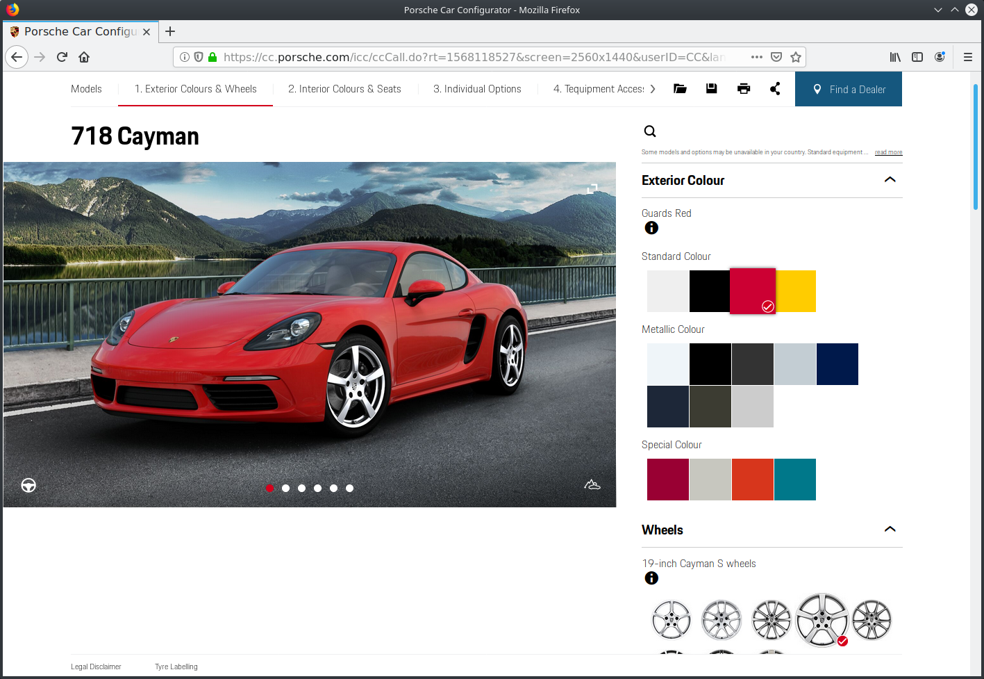984x679 pixels.
Task: Select the third carousel dot
Action: pos(301,488)
